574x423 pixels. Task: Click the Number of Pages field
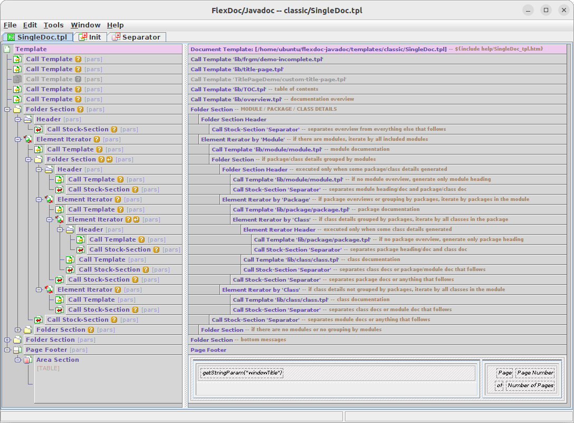coord(530,386)
